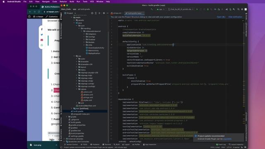Image resolution: width=265 pixels, height=149 pixels.
Task: Open Project panel options gear
Action: (x=104, y=13)
